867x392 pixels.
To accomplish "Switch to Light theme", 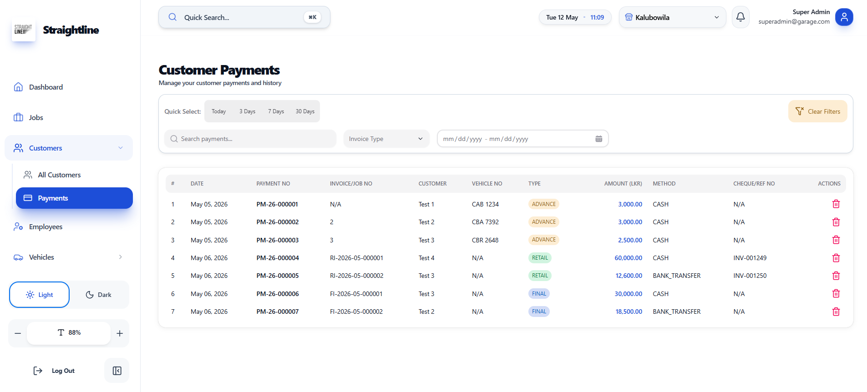I will [x=40, y=295].
